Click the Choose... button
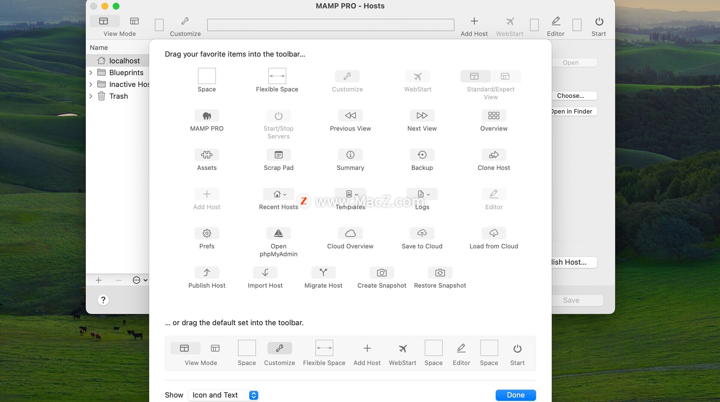720x402 pixels. [x=574, y=96]
